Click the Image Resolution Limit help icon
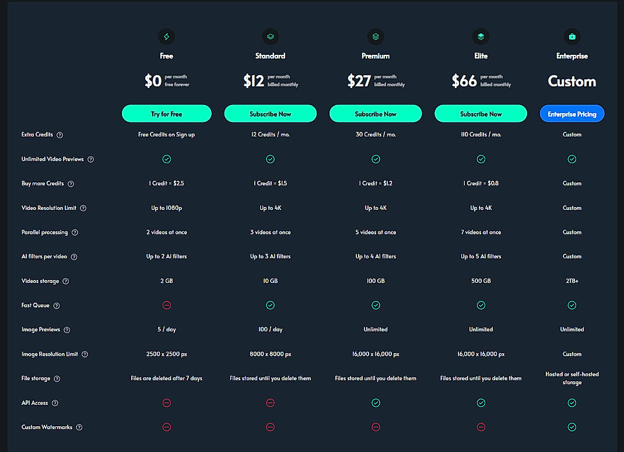Screen dimensions: 624x452 click(85, 354)
